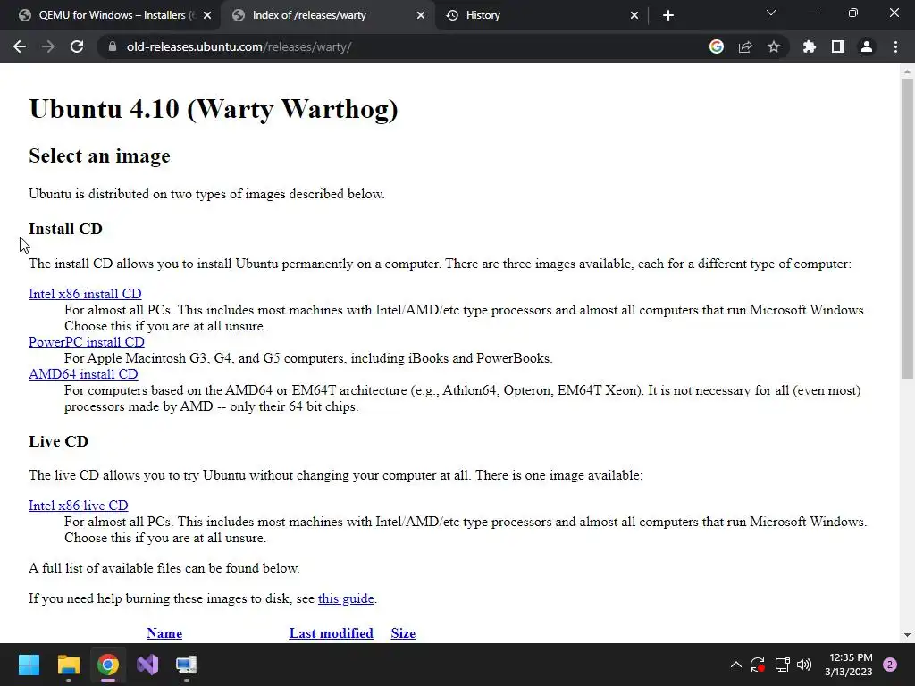Click the URL address bar field
This screenshot has width=915, height=686.
tap(408, 46)
